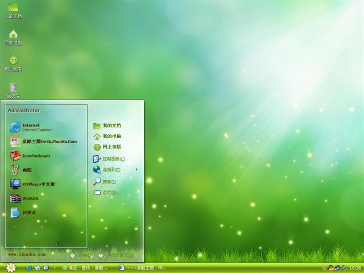Click the third quick launch icon

pyautogui.click(x=46, y=268)
